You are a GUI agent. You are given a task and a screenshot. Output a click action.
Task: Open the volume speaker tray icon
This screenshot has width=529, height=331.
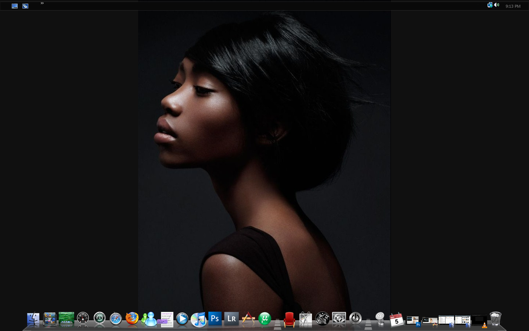point(497,5)
